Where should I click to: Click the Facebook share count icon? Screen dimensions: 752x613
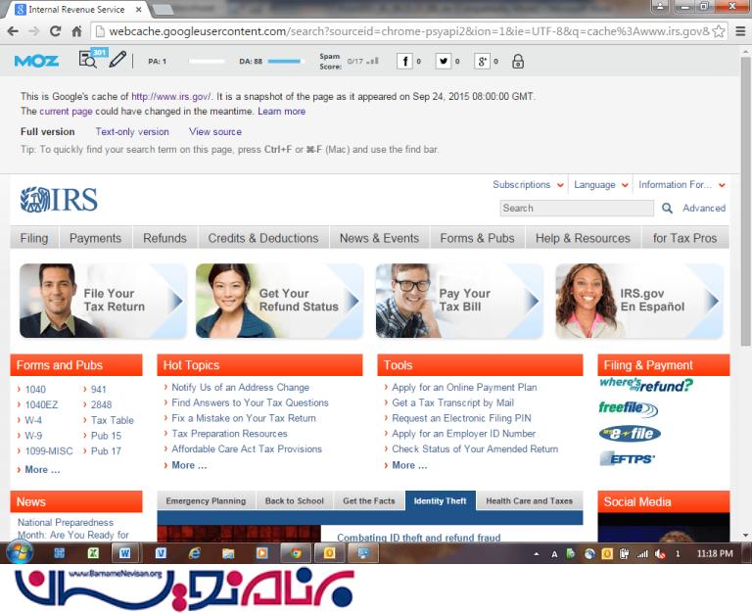tap(404, 61)
